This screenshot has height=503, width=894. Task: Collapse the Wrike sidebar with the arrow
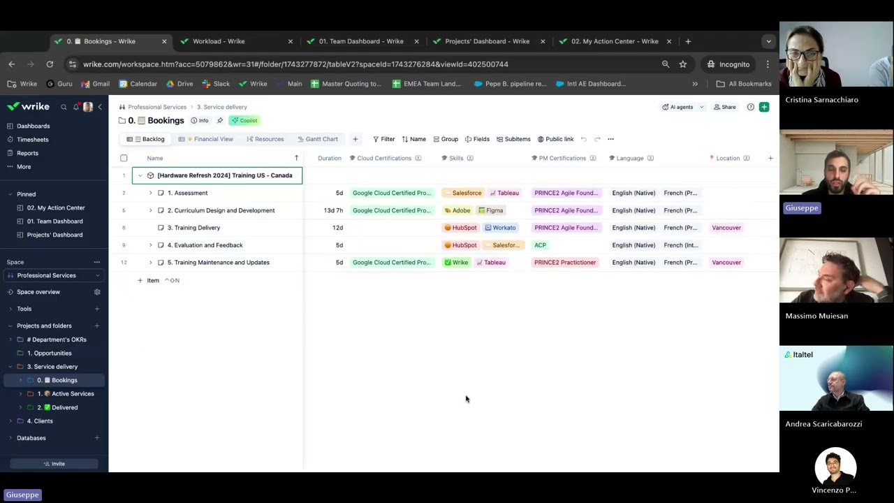click(x=100, y=107)
